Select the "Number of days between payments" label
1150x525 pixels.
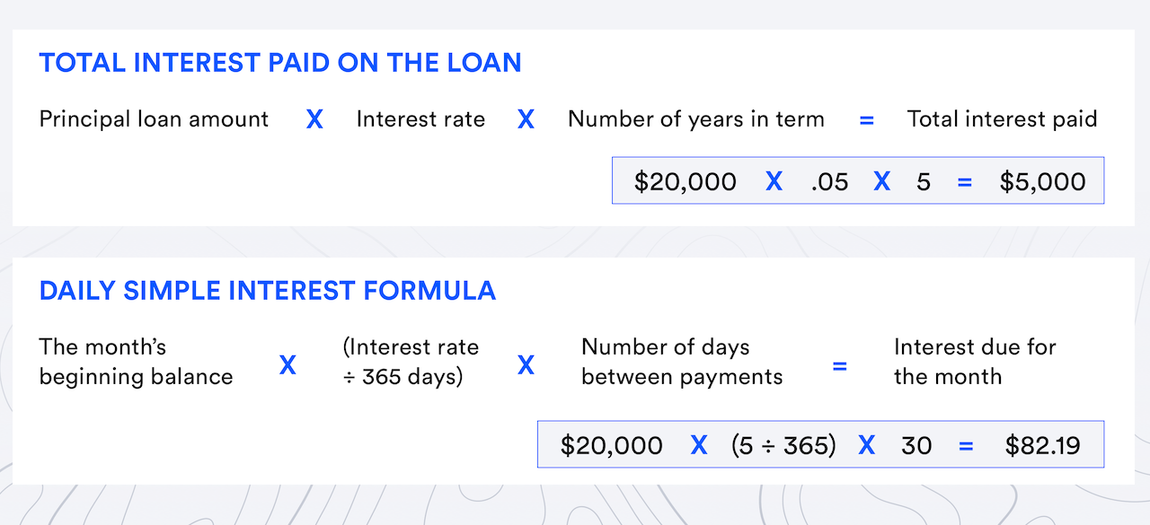(x=682, y=362)
